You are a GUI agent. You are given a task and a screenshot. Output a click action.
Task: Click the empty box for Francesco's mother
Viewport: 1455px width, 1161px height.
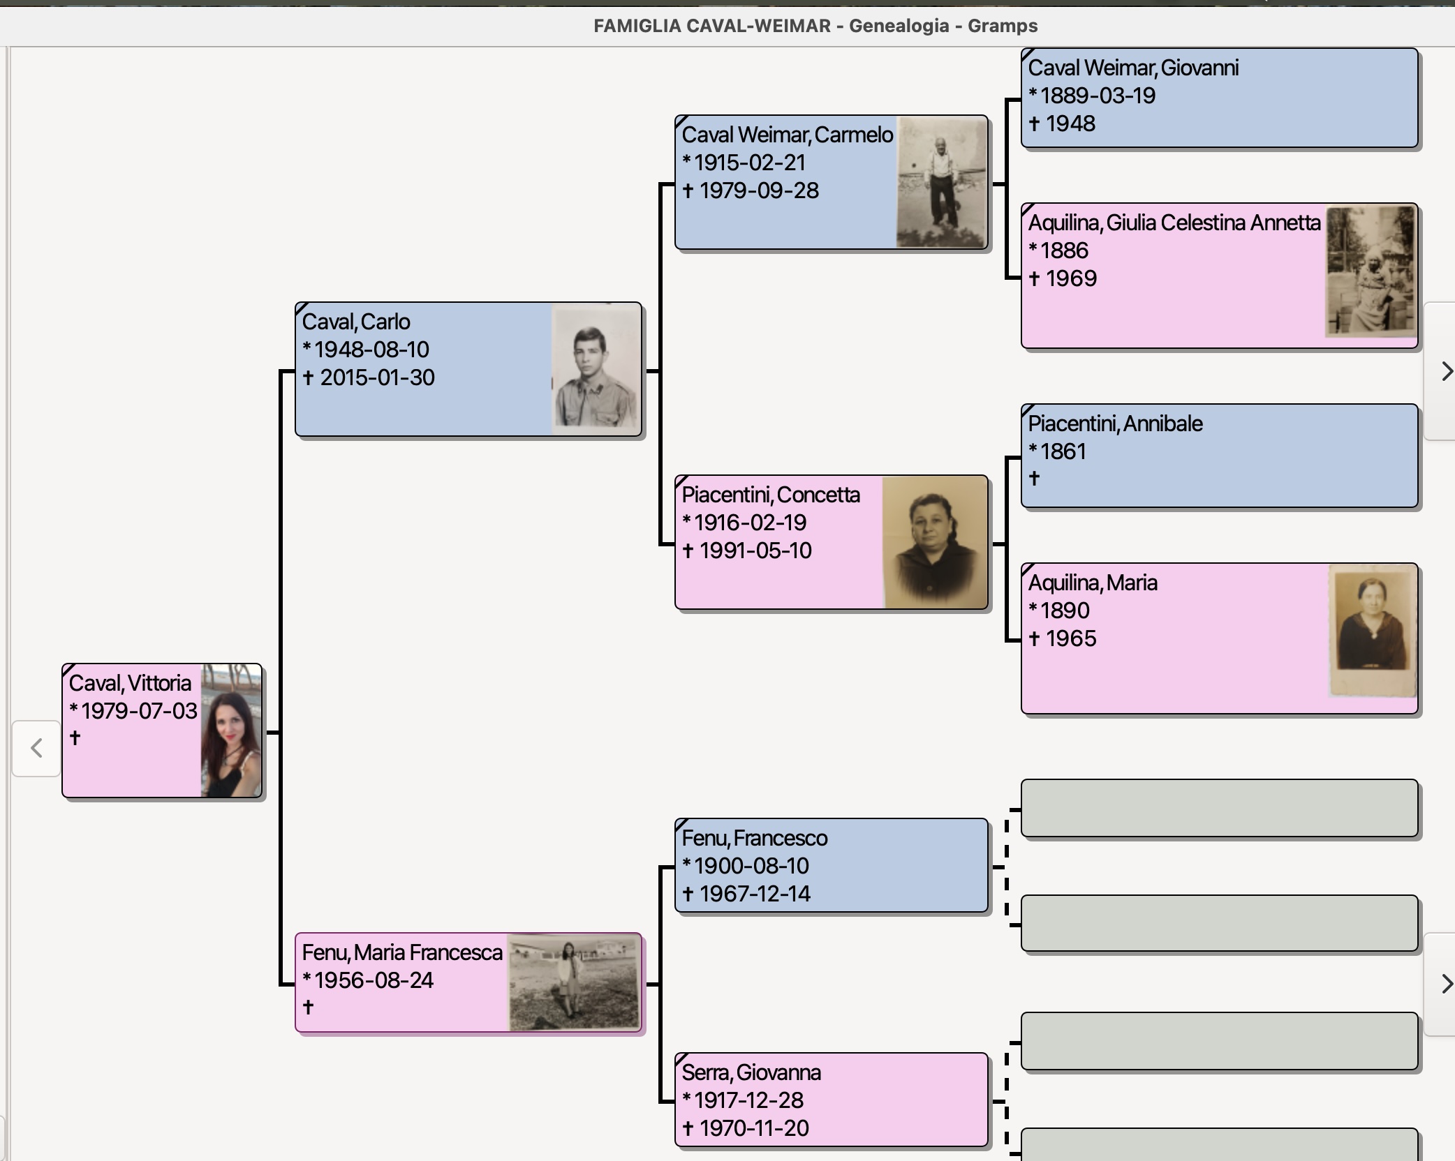pos(1218,923)
